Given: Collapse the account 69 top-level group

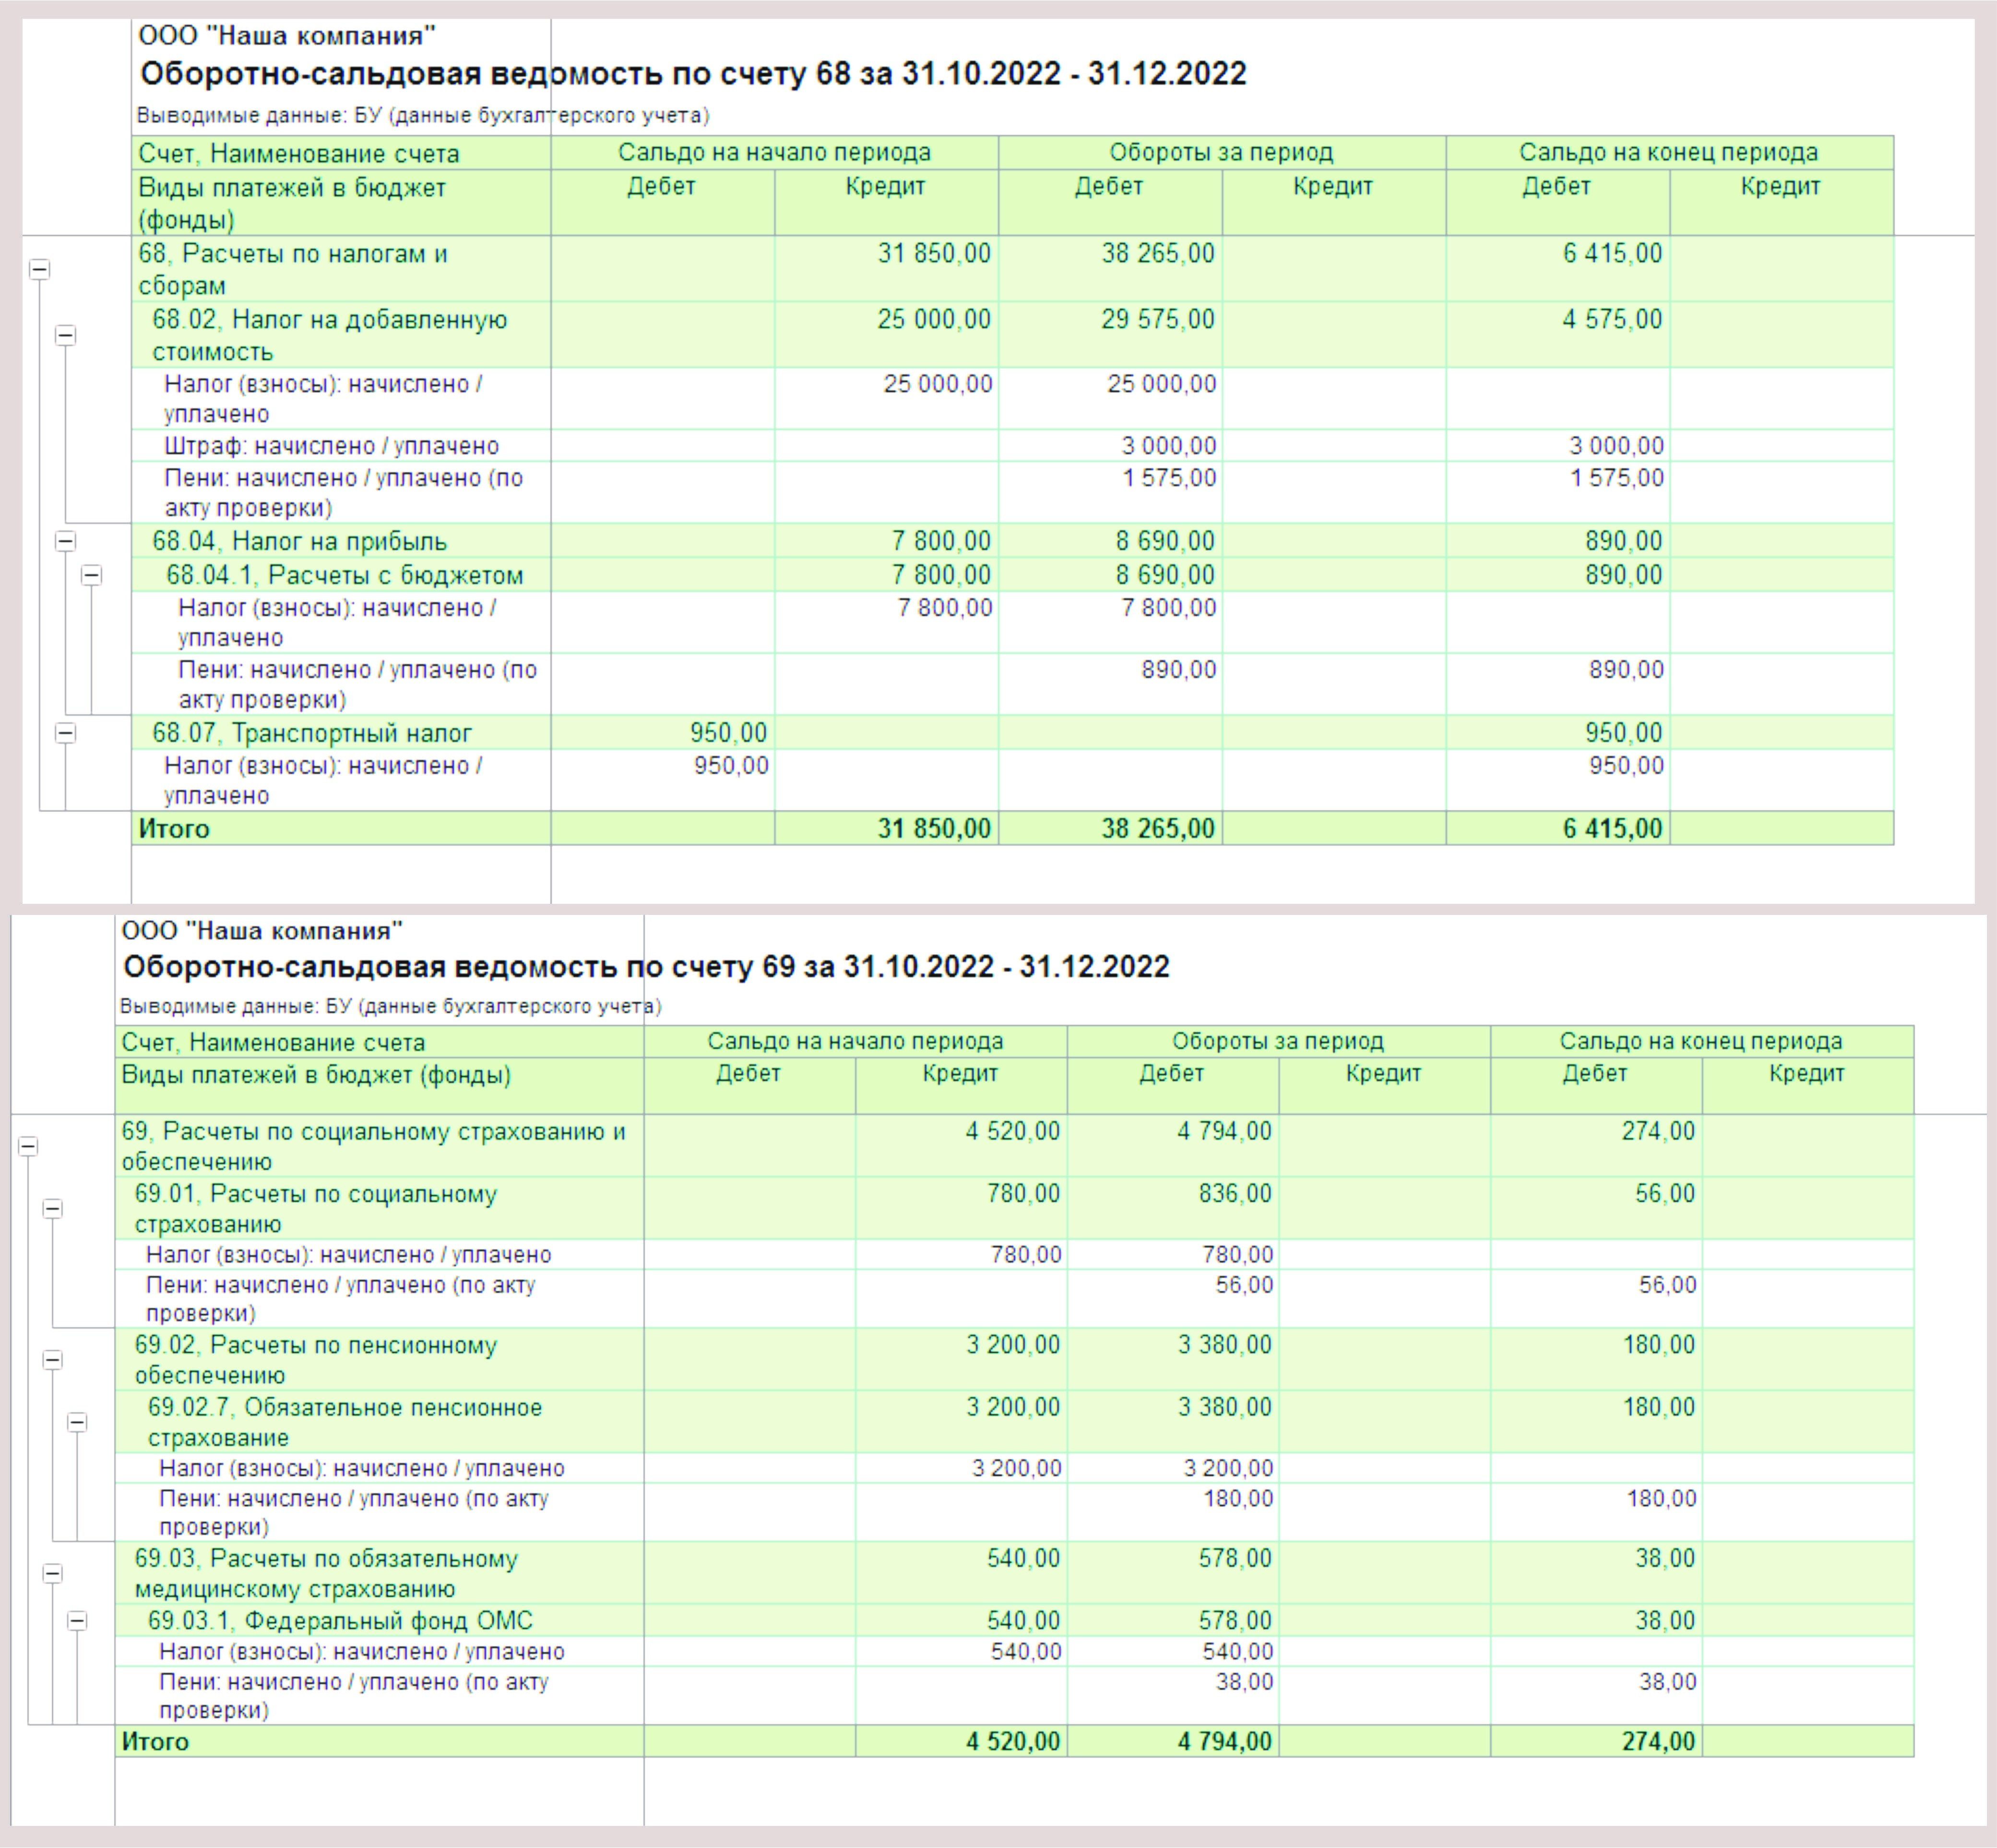Looking at the screenshot, I should [x=28, y=1146].
